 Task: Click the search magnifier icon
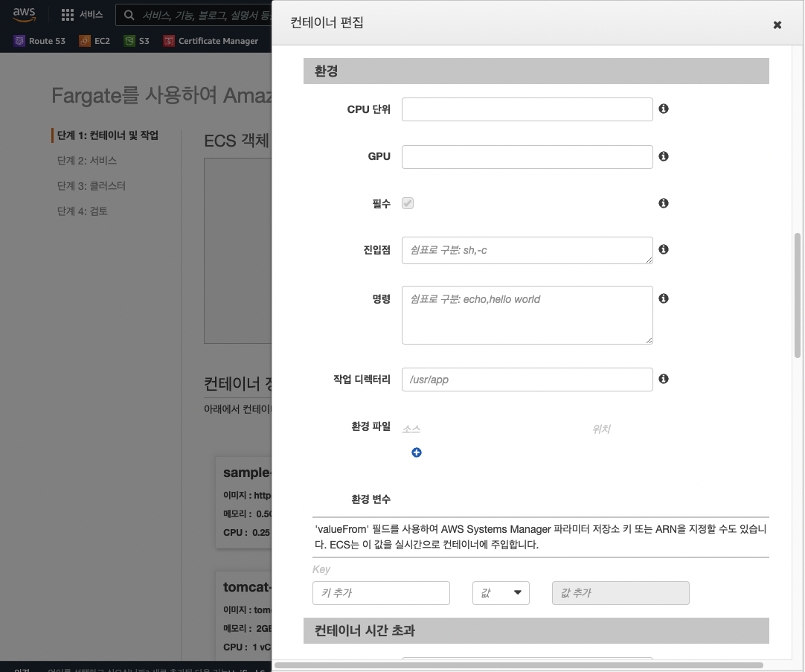[129, 15]
